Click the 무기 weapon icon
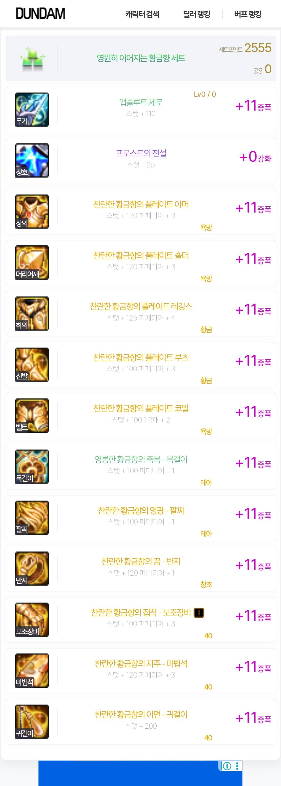 click(x=32, y=110)
